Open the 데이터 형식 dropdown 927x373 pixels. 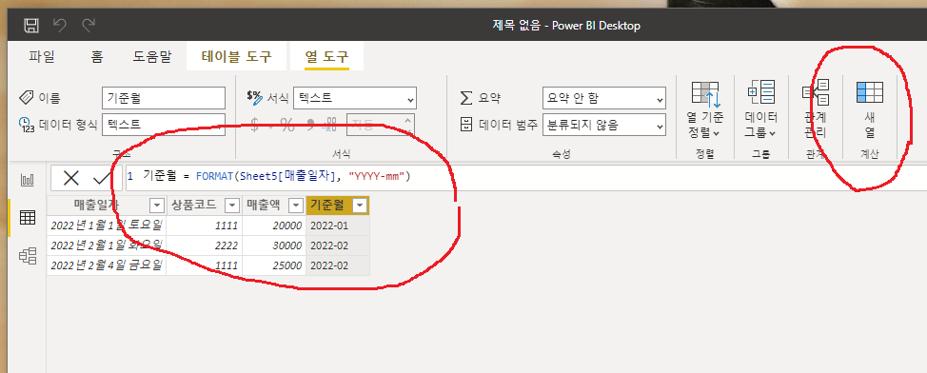(x=164, y=125)
